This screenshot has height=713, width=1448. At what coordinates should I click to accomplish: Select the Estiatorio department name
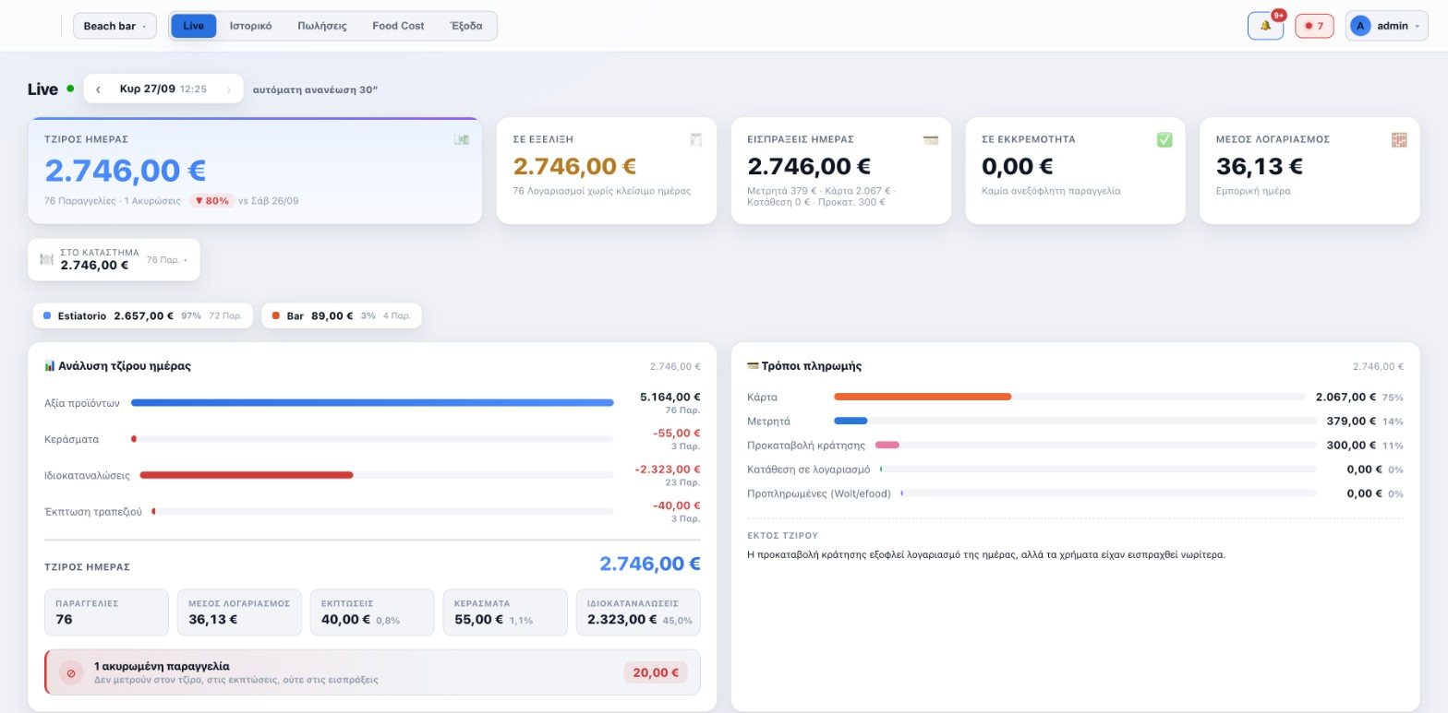[82, 315]
